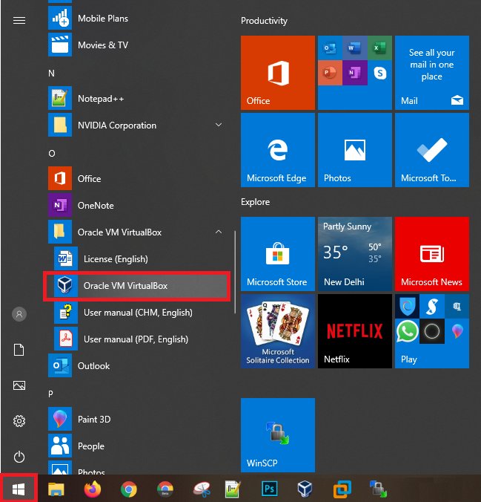Open the Start button Windows logo
This screenshot has height=502, width=481.
click(19, 489)
